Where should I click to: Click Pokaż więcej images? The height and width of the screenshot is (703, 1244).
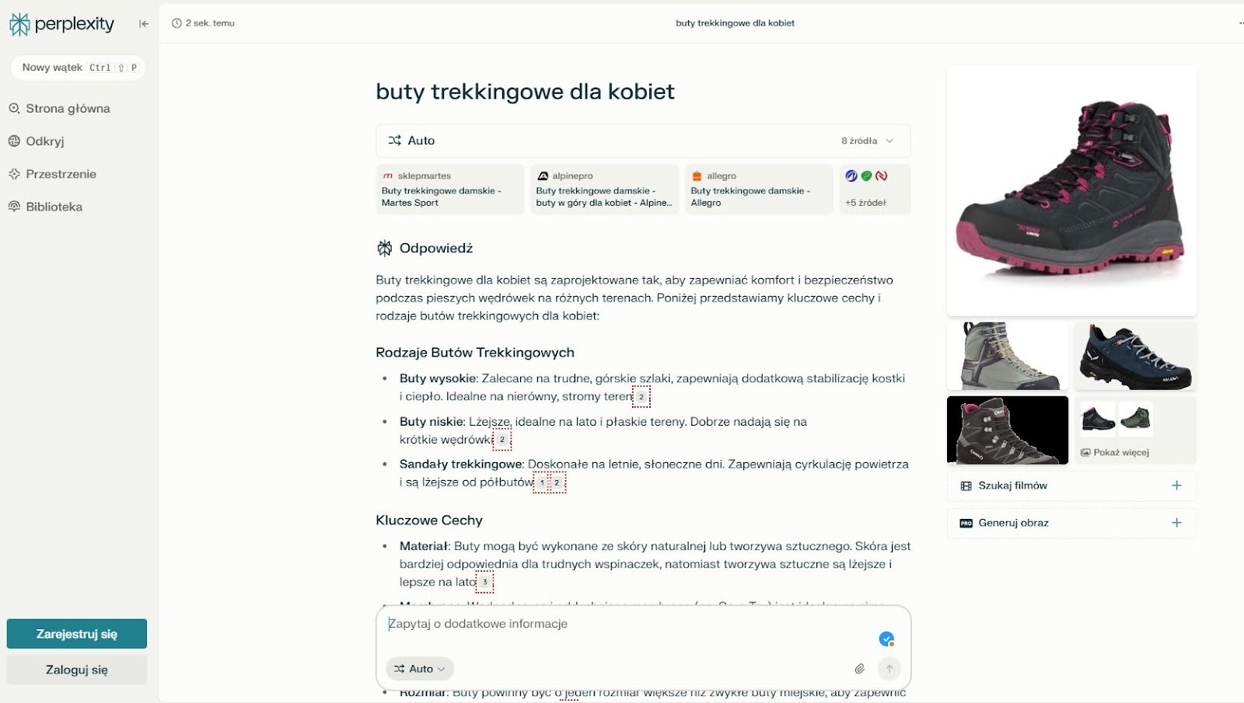(1135, 430)
